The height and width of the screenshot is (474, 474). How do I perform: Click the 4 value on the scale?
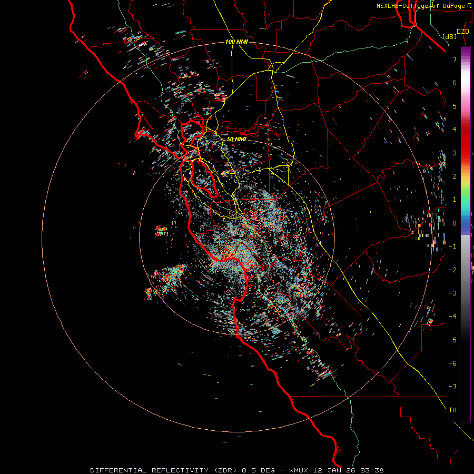tap(455, 130)
